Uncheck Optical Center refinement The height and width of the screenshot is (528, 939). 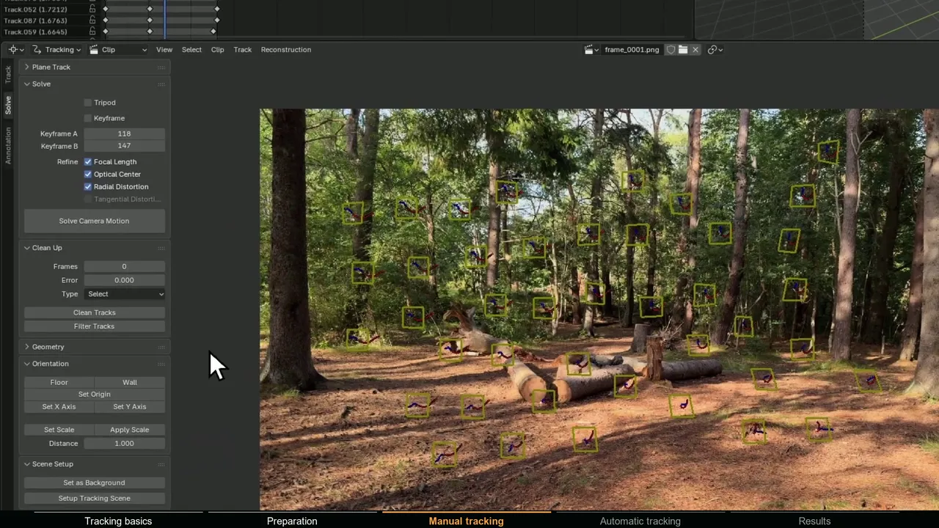click(x=88, y=175)
